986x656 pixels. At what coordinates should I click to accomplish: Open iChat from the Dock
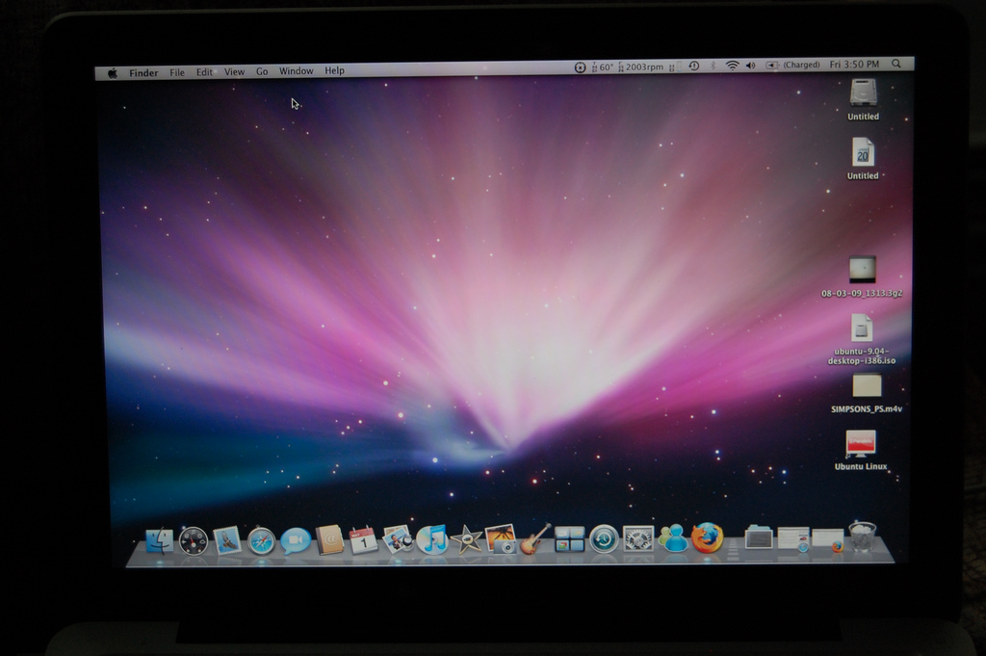pos(296,541)
